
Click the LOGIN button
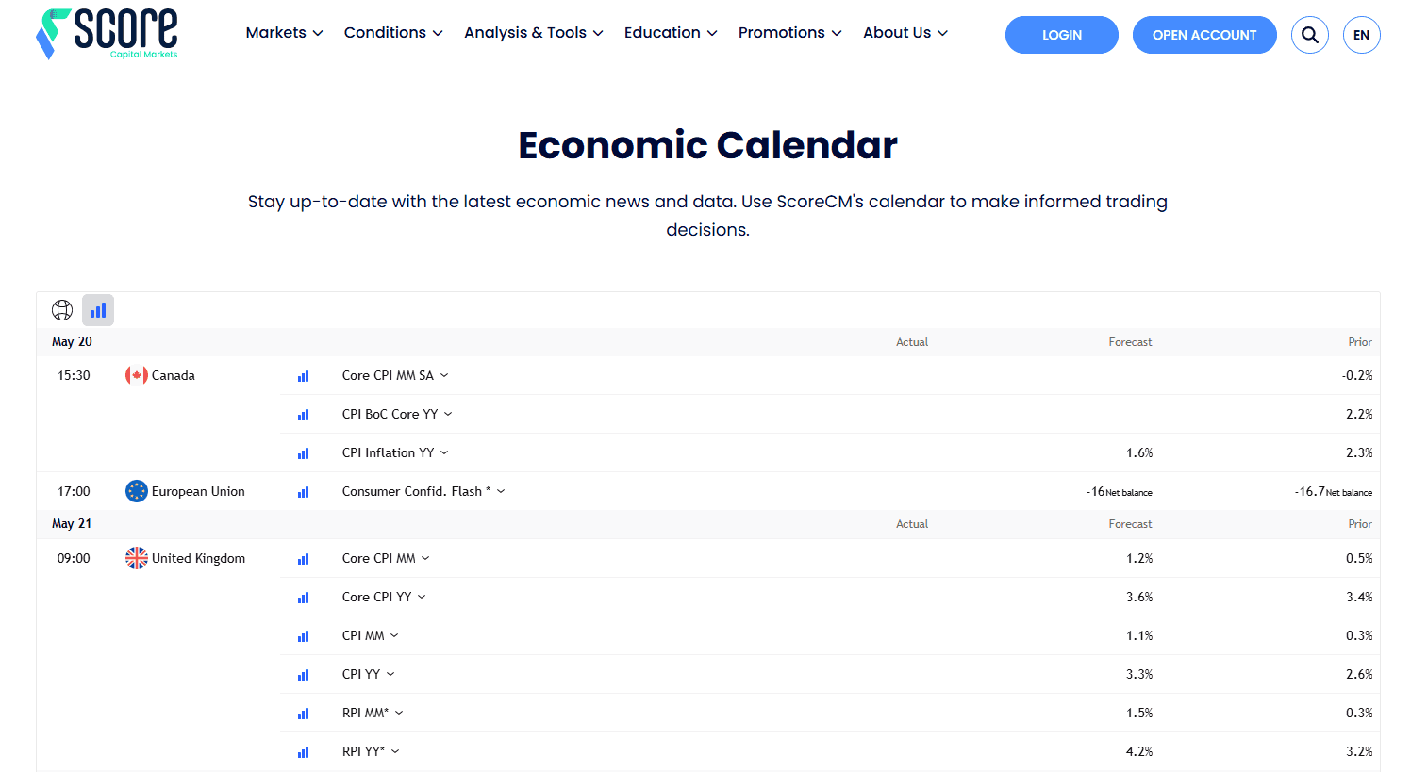point(1062,35)
